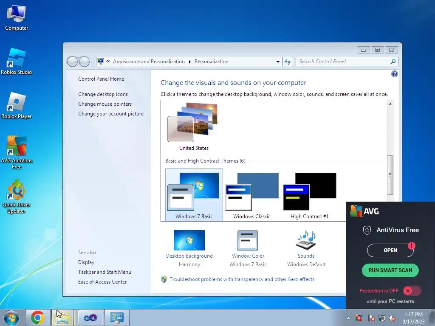Click Appearance and Personalization breadcrumb

149,62
